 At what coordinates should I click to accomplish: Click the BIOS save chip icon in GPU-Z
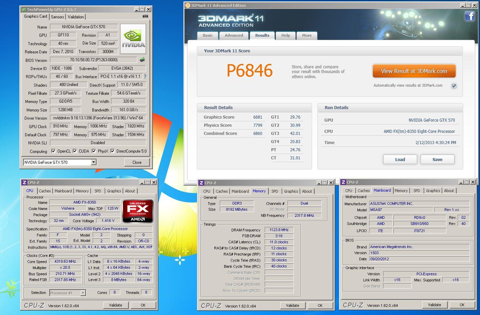(142, 60)
